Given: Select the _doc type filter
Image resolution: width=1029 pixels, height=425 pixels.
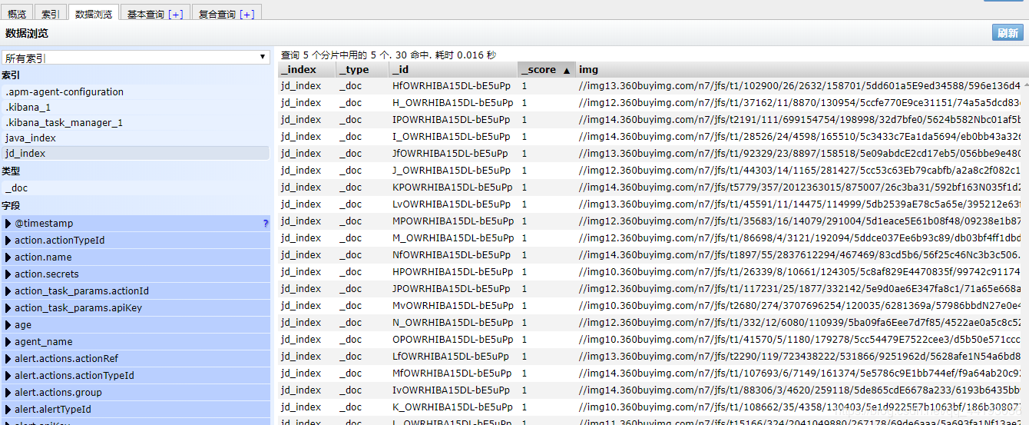Looking at the screenshot, I should (135, 188).
